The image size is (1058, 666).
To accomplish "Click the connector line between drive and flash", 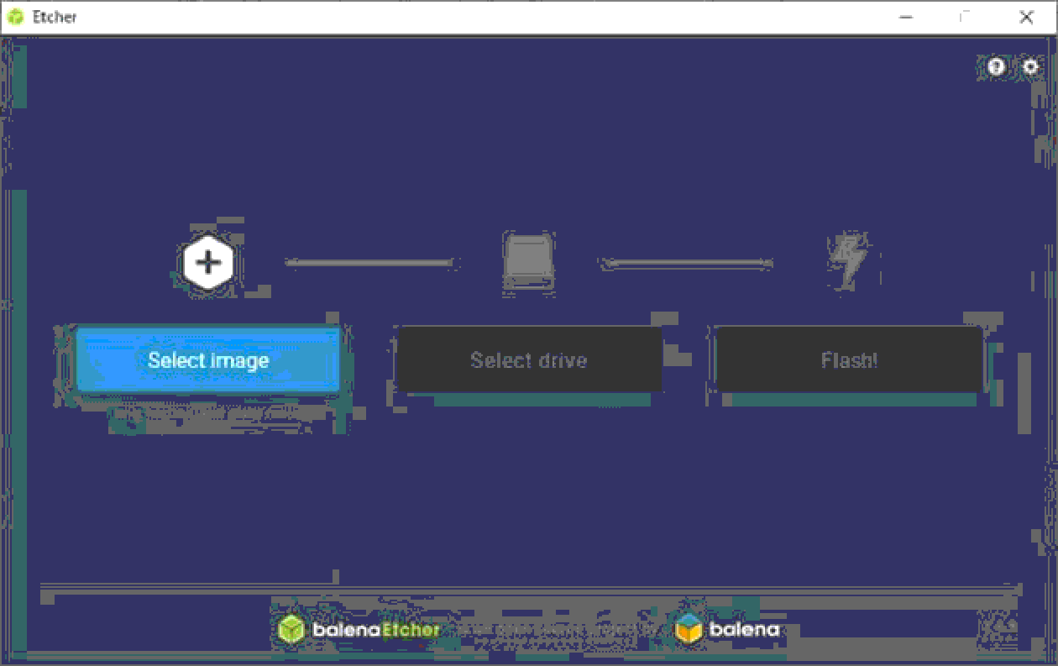I will (x=686, y=264).
